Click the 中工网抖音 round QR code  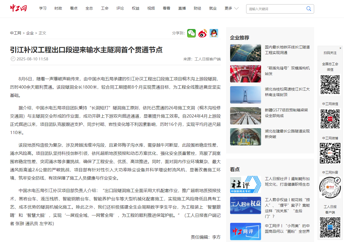click(330, 187)
